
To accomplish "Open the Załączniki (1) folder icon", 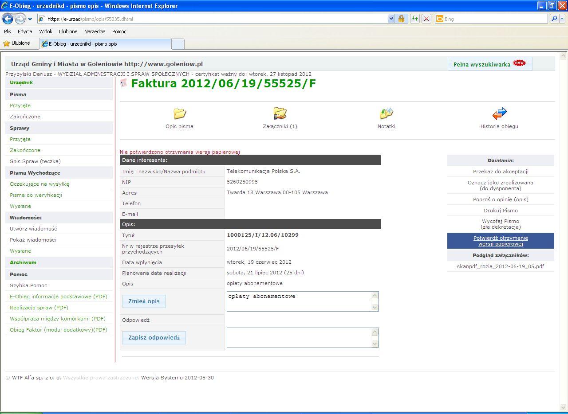I will (280, 113).
